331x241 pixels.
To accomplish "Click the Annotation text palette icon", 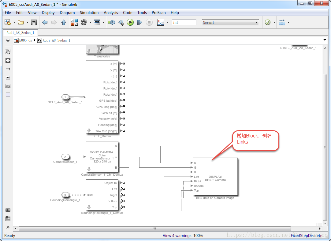I will (x=8, y=78).
